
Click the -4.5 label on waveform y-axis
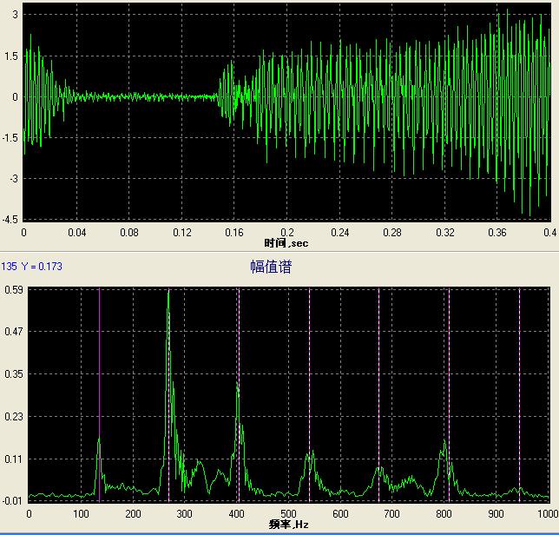10,219
